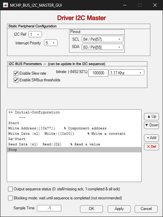The width and height of the screenshot is (163, 217).
Task: Move sequence item Up
Action: (151, 117)
